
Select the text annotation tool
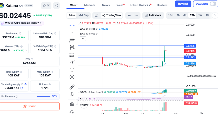[x=72, y=70]
